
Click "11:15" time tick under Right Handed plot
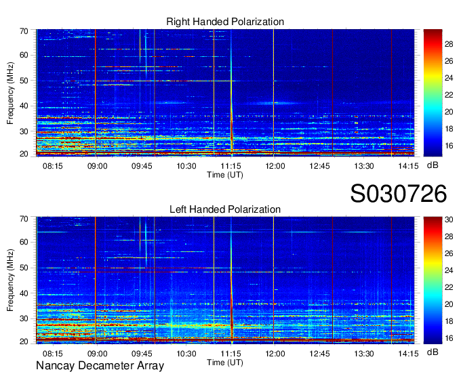(x=230, y=166)
